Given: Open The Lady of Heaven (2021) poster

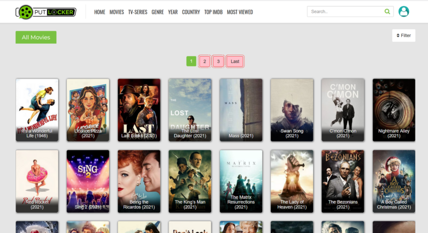Looking at the screenshot, I should pyautogui.click(x=292, y=181).
